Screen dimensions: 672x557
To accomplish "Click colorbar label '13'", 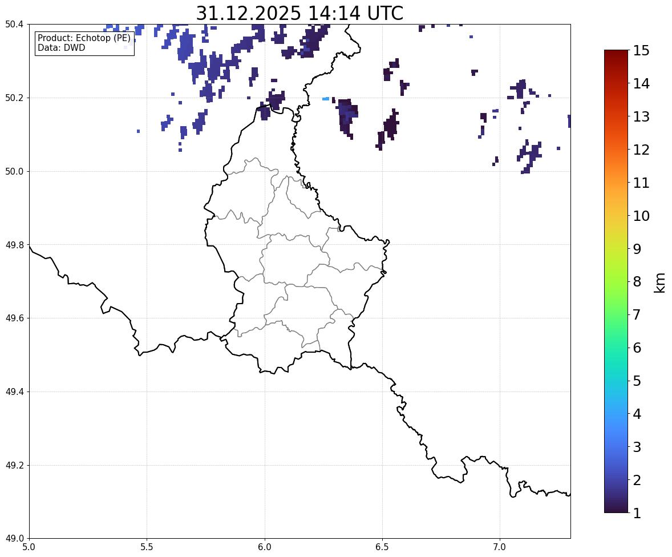I will [641, 116].
